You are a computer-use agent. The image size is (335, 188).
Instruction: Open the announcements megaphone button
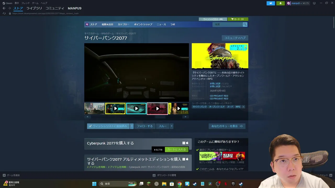[x=271, y=3]
